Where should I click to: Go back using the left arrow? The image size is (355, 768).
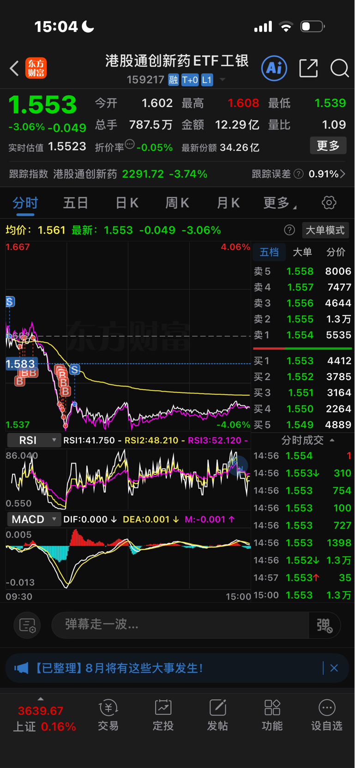pos(14,69)
